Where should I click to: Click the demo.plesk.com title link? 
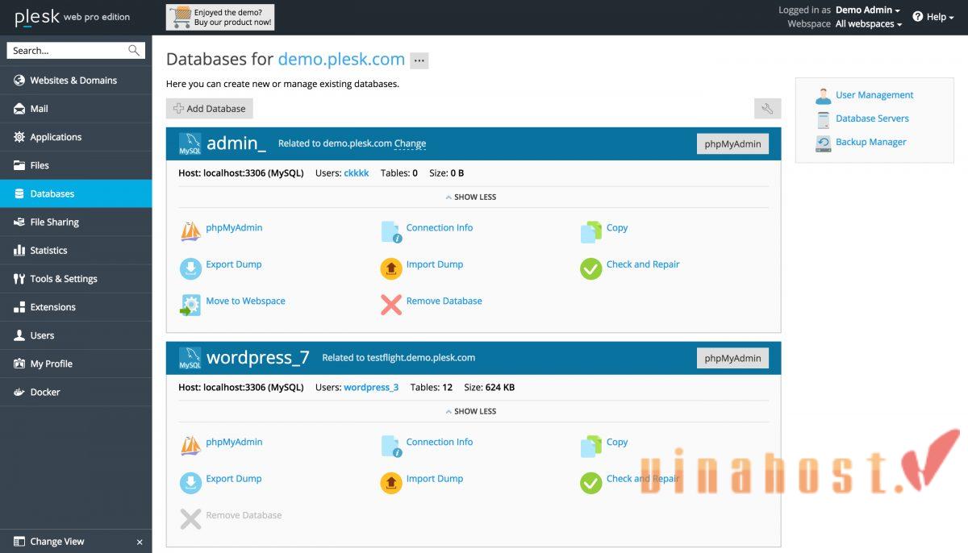click(341, 59)
